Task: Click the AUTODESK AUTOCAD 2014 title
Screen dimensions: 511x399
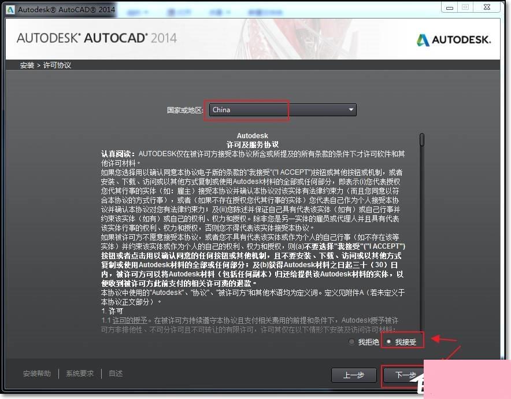Action: 97,38
